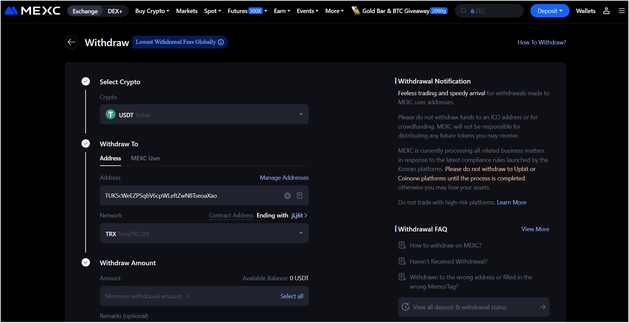629x323 pixels.
Task: Open the address book icon in address field
Action: point(300,196)
